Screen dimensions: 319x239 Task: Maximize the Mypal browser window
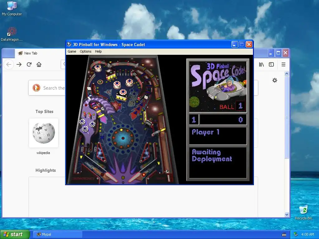coord(278,53)
